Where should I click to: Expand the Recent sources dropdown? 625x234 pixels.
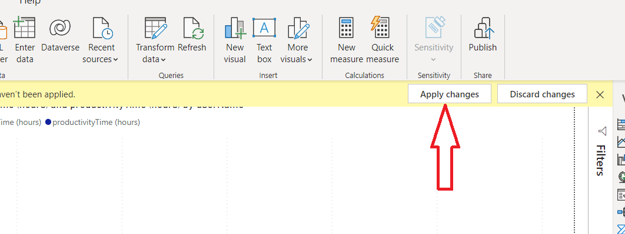tap(101, 40)
